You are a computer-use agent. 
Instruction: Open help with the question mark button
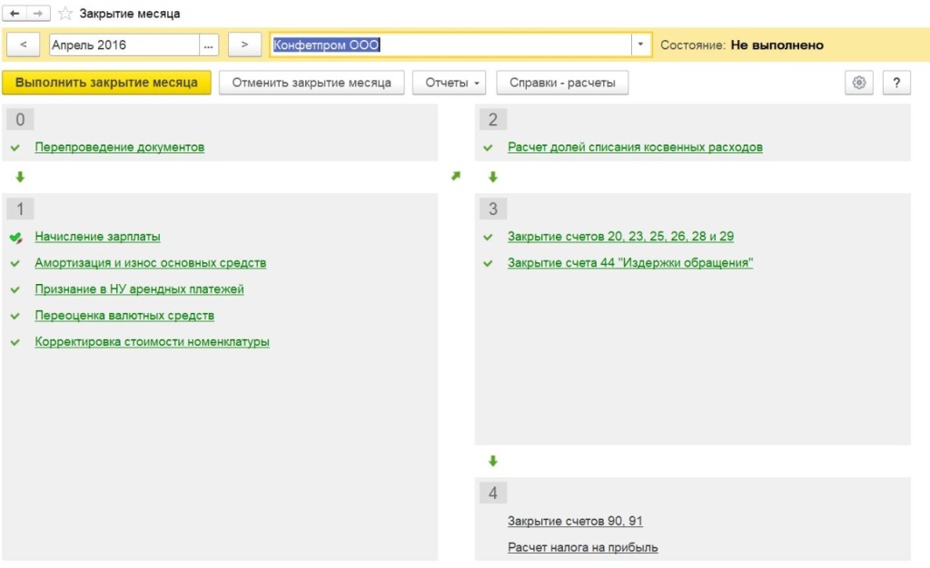(x=896, y=83)
